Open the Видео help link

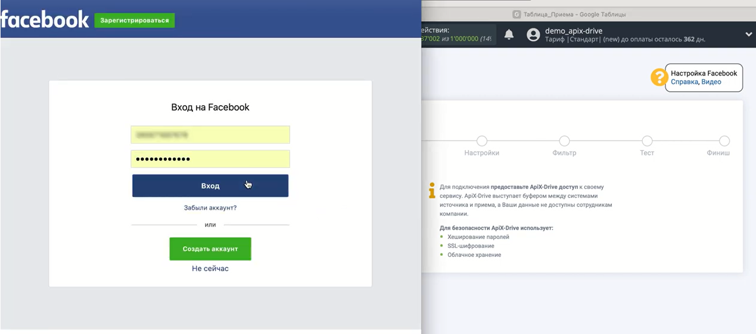(x=711, y=82)
